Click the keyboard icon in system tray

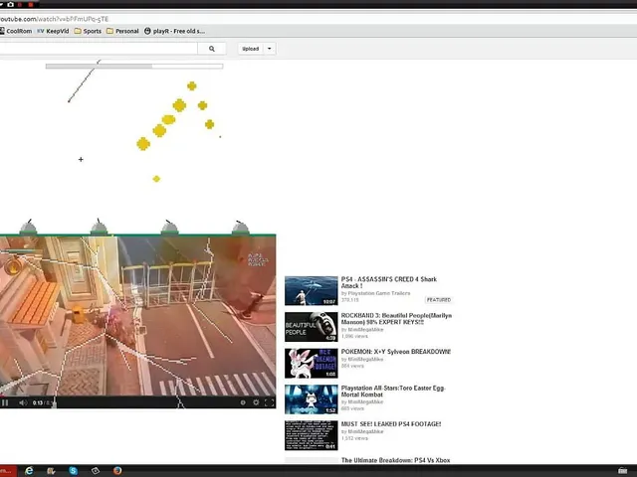coord(623,470)
